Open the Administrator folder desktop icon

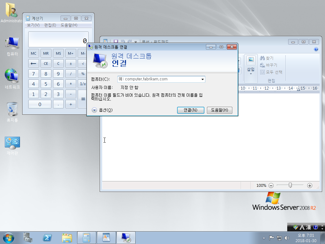coord(12,12)
